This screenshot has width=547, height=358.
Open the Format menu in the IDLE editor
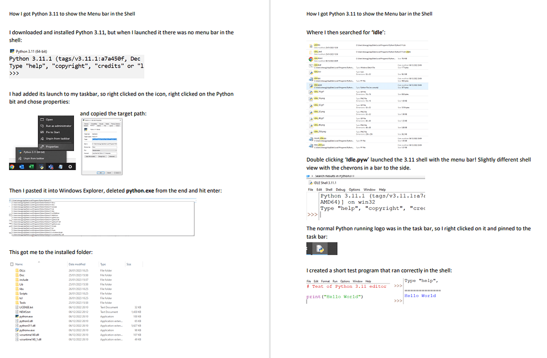point(325,281)
